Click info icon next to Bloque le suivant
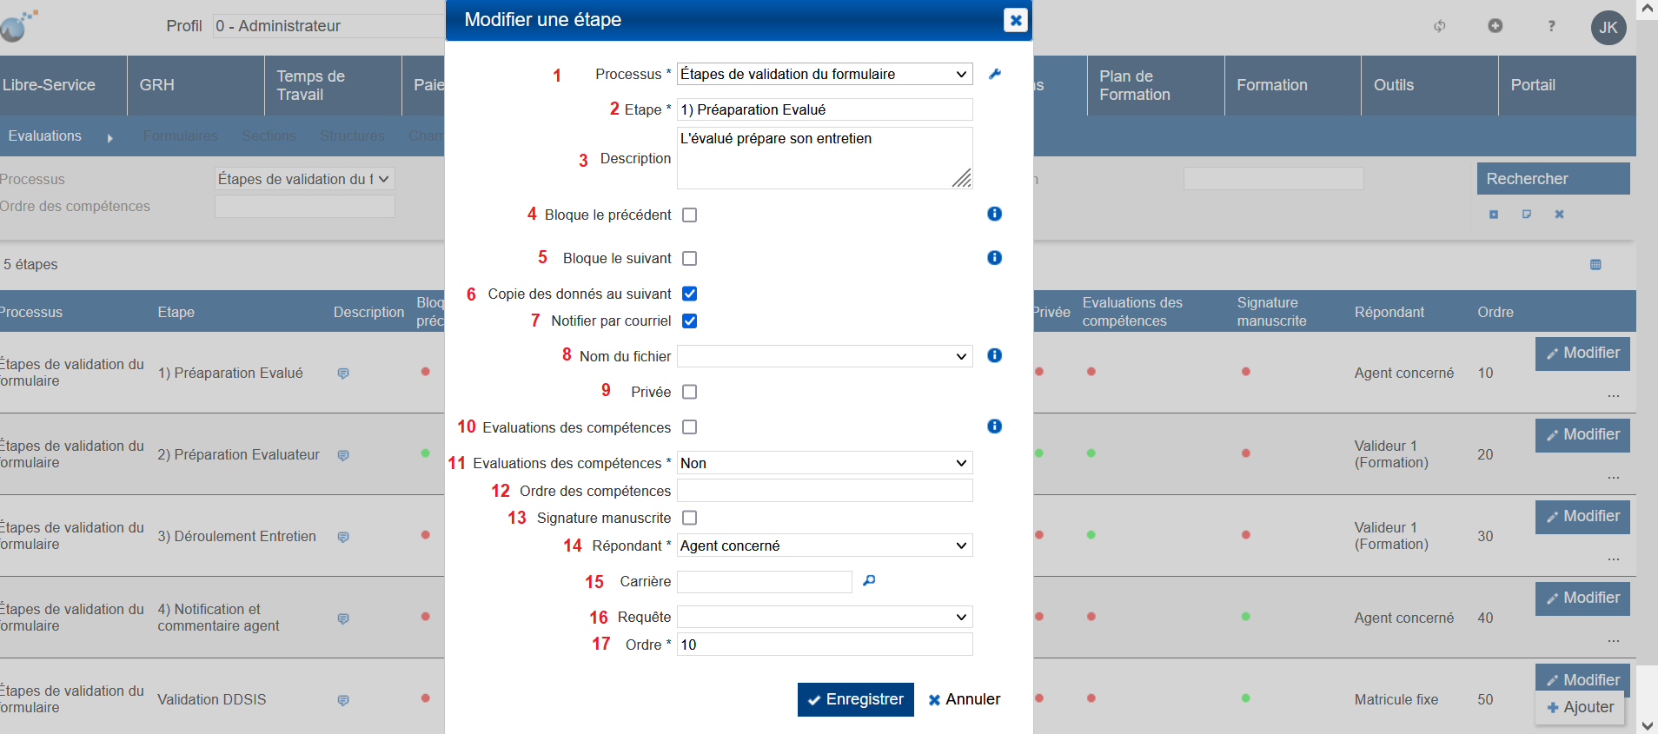Screen dimensions: 1658x734 click(995, 258)
